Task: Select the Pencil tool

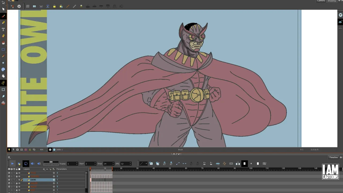Action: pyautogui.click(x=3, y=23)
